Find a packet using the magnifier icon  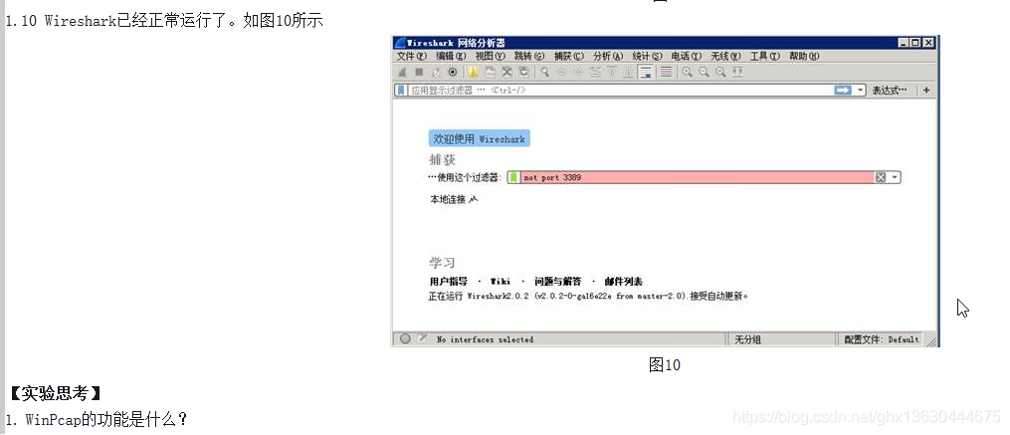point(545,73)
